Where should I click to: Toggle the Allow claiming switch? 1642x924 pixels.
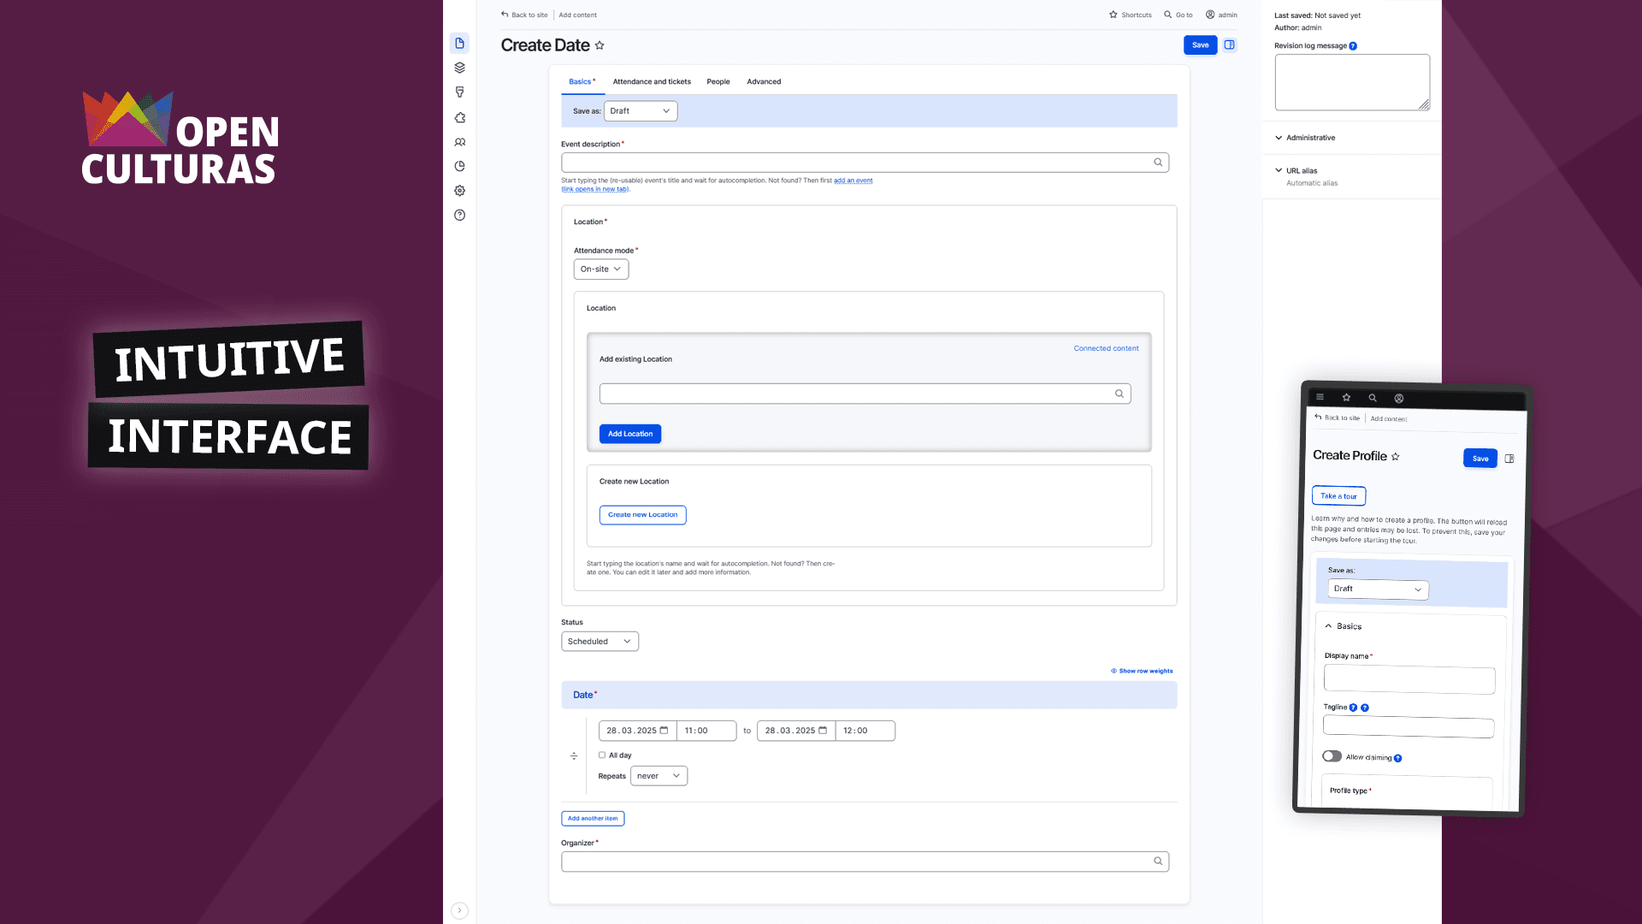[x=1332, y=756]
